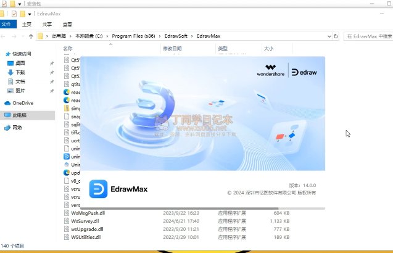
Task: Click the network icon in sidebar
Action: tap(7, 128)
